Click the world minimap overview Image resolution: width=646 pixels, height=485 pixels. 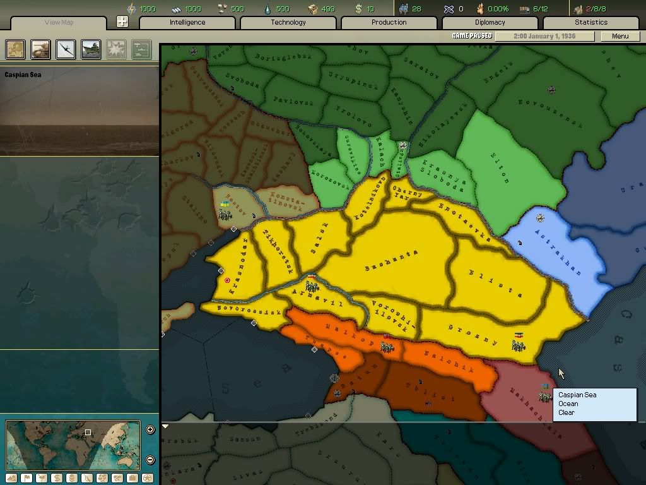pos(73,445)
